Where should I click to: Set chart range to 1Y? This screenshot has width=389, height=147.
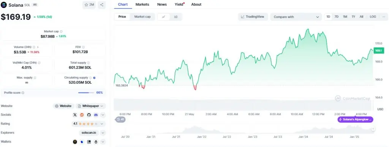[x=353, y=17]
